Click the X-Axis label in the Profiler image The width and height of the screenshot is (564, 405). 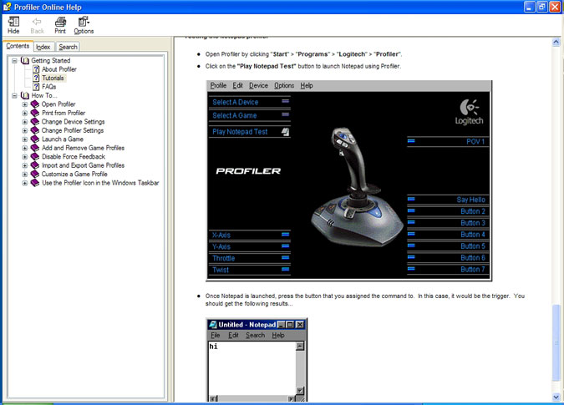221,235
